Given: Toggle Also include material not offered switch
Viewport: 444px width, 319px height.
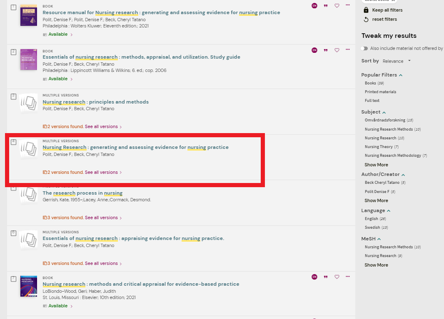Looking at the screenshot, I should [x=364, y=48].
